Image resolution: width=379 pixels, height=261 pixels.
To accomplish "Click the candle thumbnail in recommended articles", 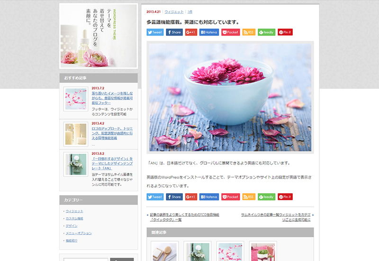I will tap(76, 134).
